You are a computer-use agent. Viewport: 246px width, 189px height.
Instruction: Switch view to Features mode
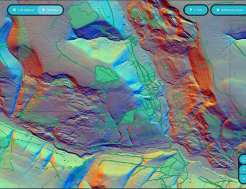[50, 10]
